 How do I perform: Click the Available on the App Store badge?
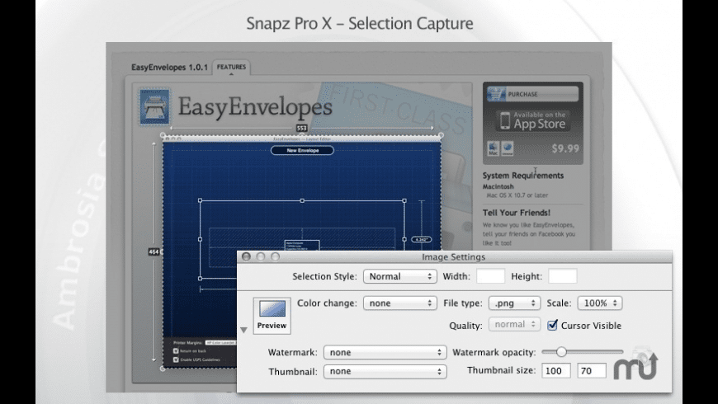click(x=533, y=121)
